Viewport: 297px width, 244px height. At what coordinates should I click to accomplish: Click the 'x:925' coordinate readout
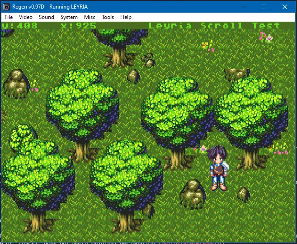[x=79, y=26]
